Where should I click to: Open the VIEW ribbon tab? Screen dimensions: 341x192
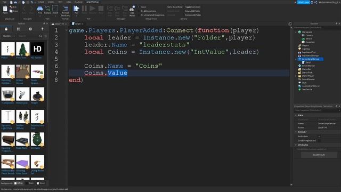[x=69, y=2]
